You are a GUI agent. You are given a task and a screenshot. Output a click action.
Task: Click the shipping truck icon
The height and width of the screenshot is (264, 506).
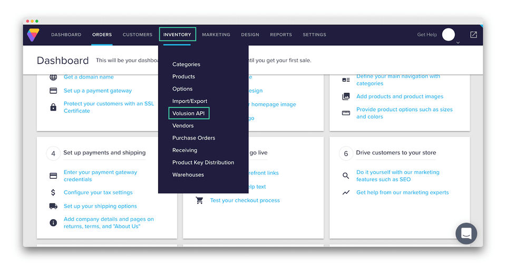[x=53, y=206]
